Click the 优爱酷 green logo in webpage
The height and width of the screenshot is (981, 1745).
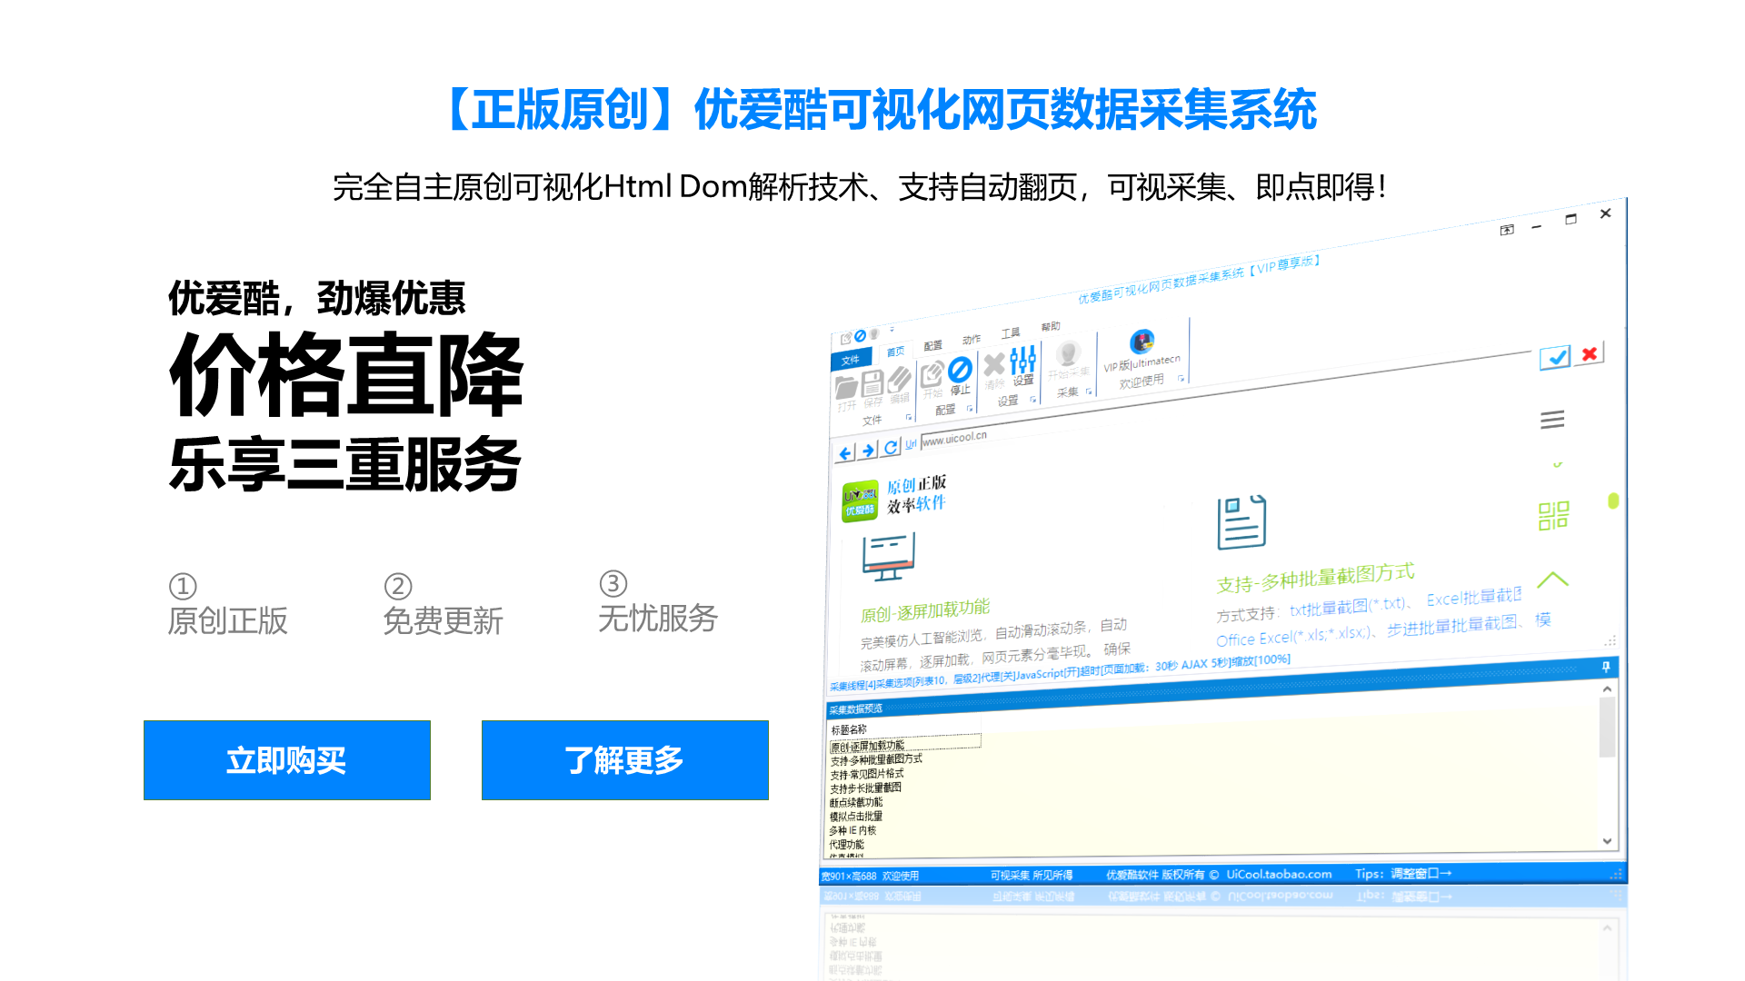pyautogui.click(x=860, y=501)
